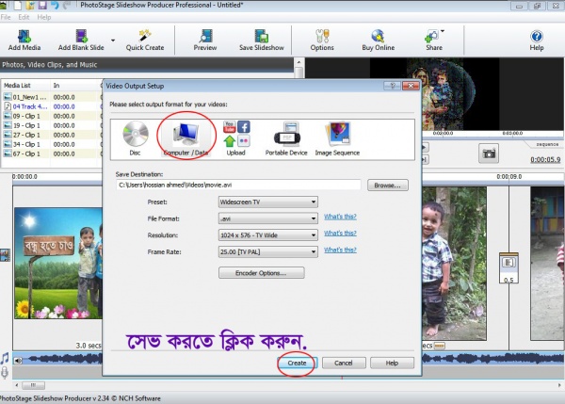Image resolution: width=565 pixels, height=404 pixels.
Task: Select 27 - Clip 1 in media list
Action: [x=51, y=135]
